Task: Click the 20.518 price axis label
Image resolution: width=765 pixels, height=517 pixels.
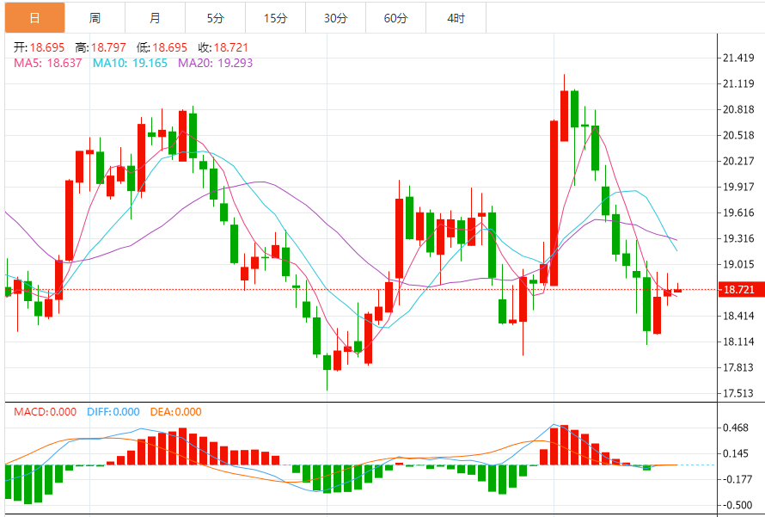Action: pyautogui.click(x=738, y=135)
